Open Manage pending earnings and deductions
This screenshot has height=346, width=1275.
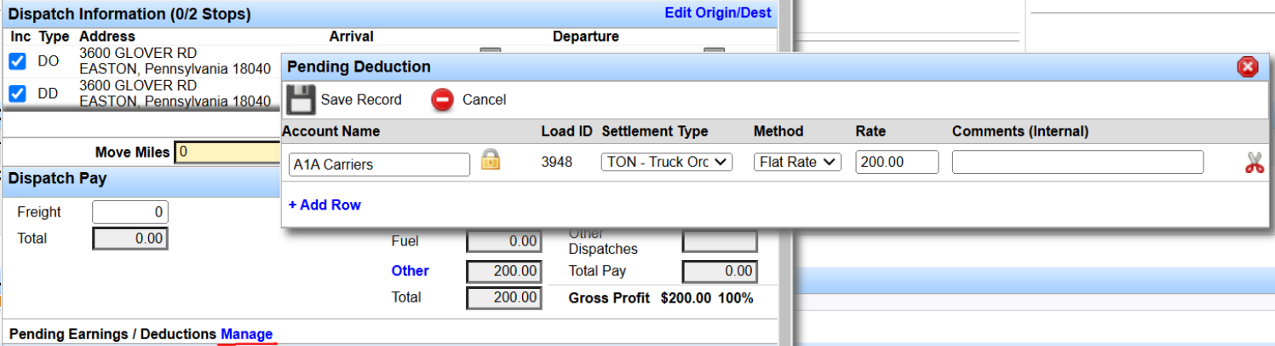[247, 334]
